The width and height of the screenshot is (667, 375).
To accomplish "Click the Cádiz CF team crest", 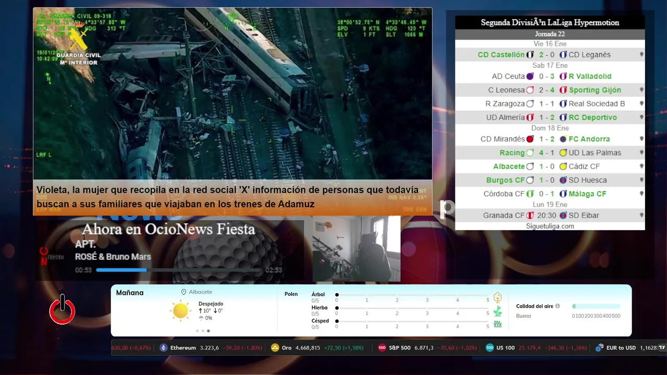I will pyautogui.click(x=563, y=167).
